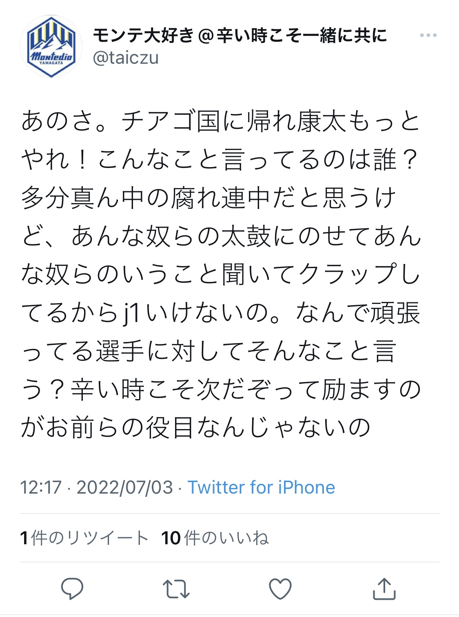Screen dimensions: 459x617
Task: Tap the retweet count number 1
Action: pyautogui.click(x=24, y=538)
